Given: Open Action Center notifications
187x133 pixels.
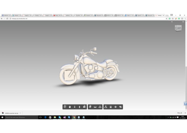Looking at the screenshot, I should (178, 117).
